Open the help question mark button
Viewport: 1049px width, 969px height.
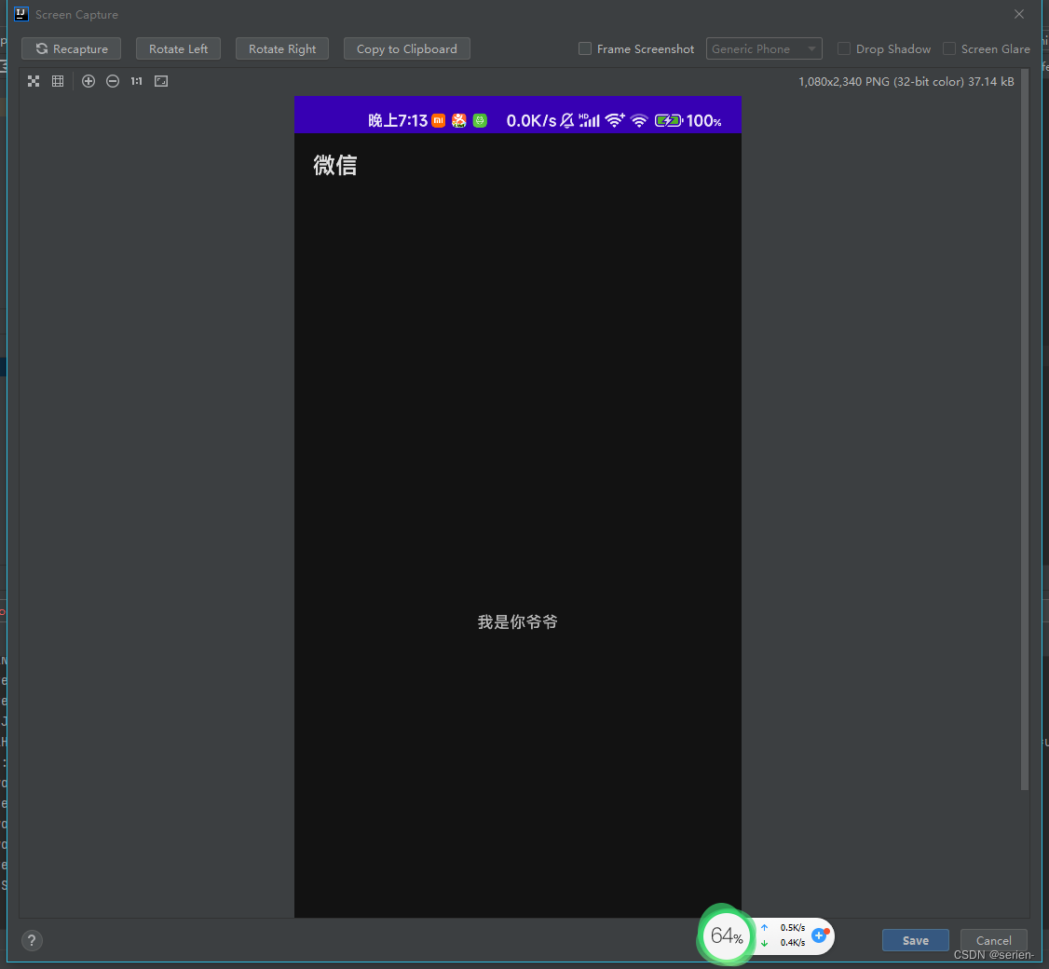(32, 940)
